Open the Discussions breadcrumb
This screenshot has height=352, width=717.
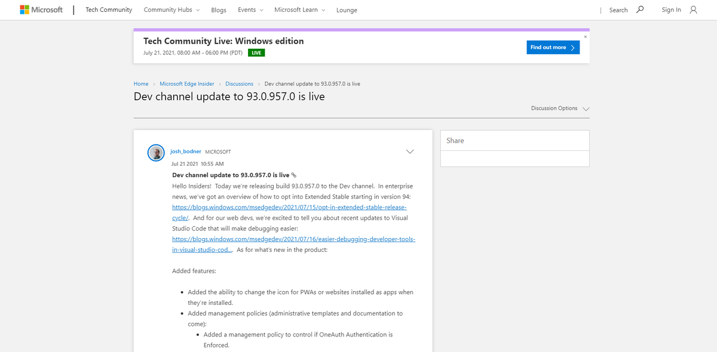[x=240, y=84]
